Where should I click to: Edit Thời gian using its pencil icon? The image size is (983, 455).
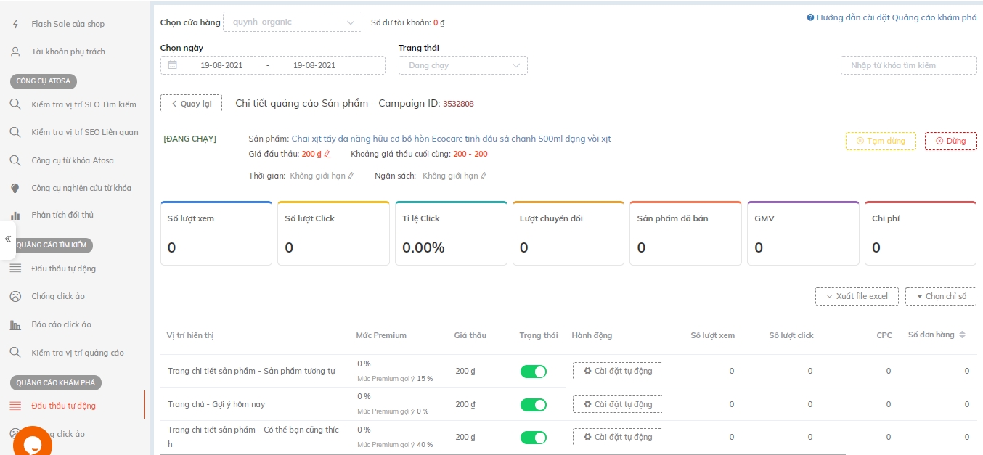click(351, 176)
